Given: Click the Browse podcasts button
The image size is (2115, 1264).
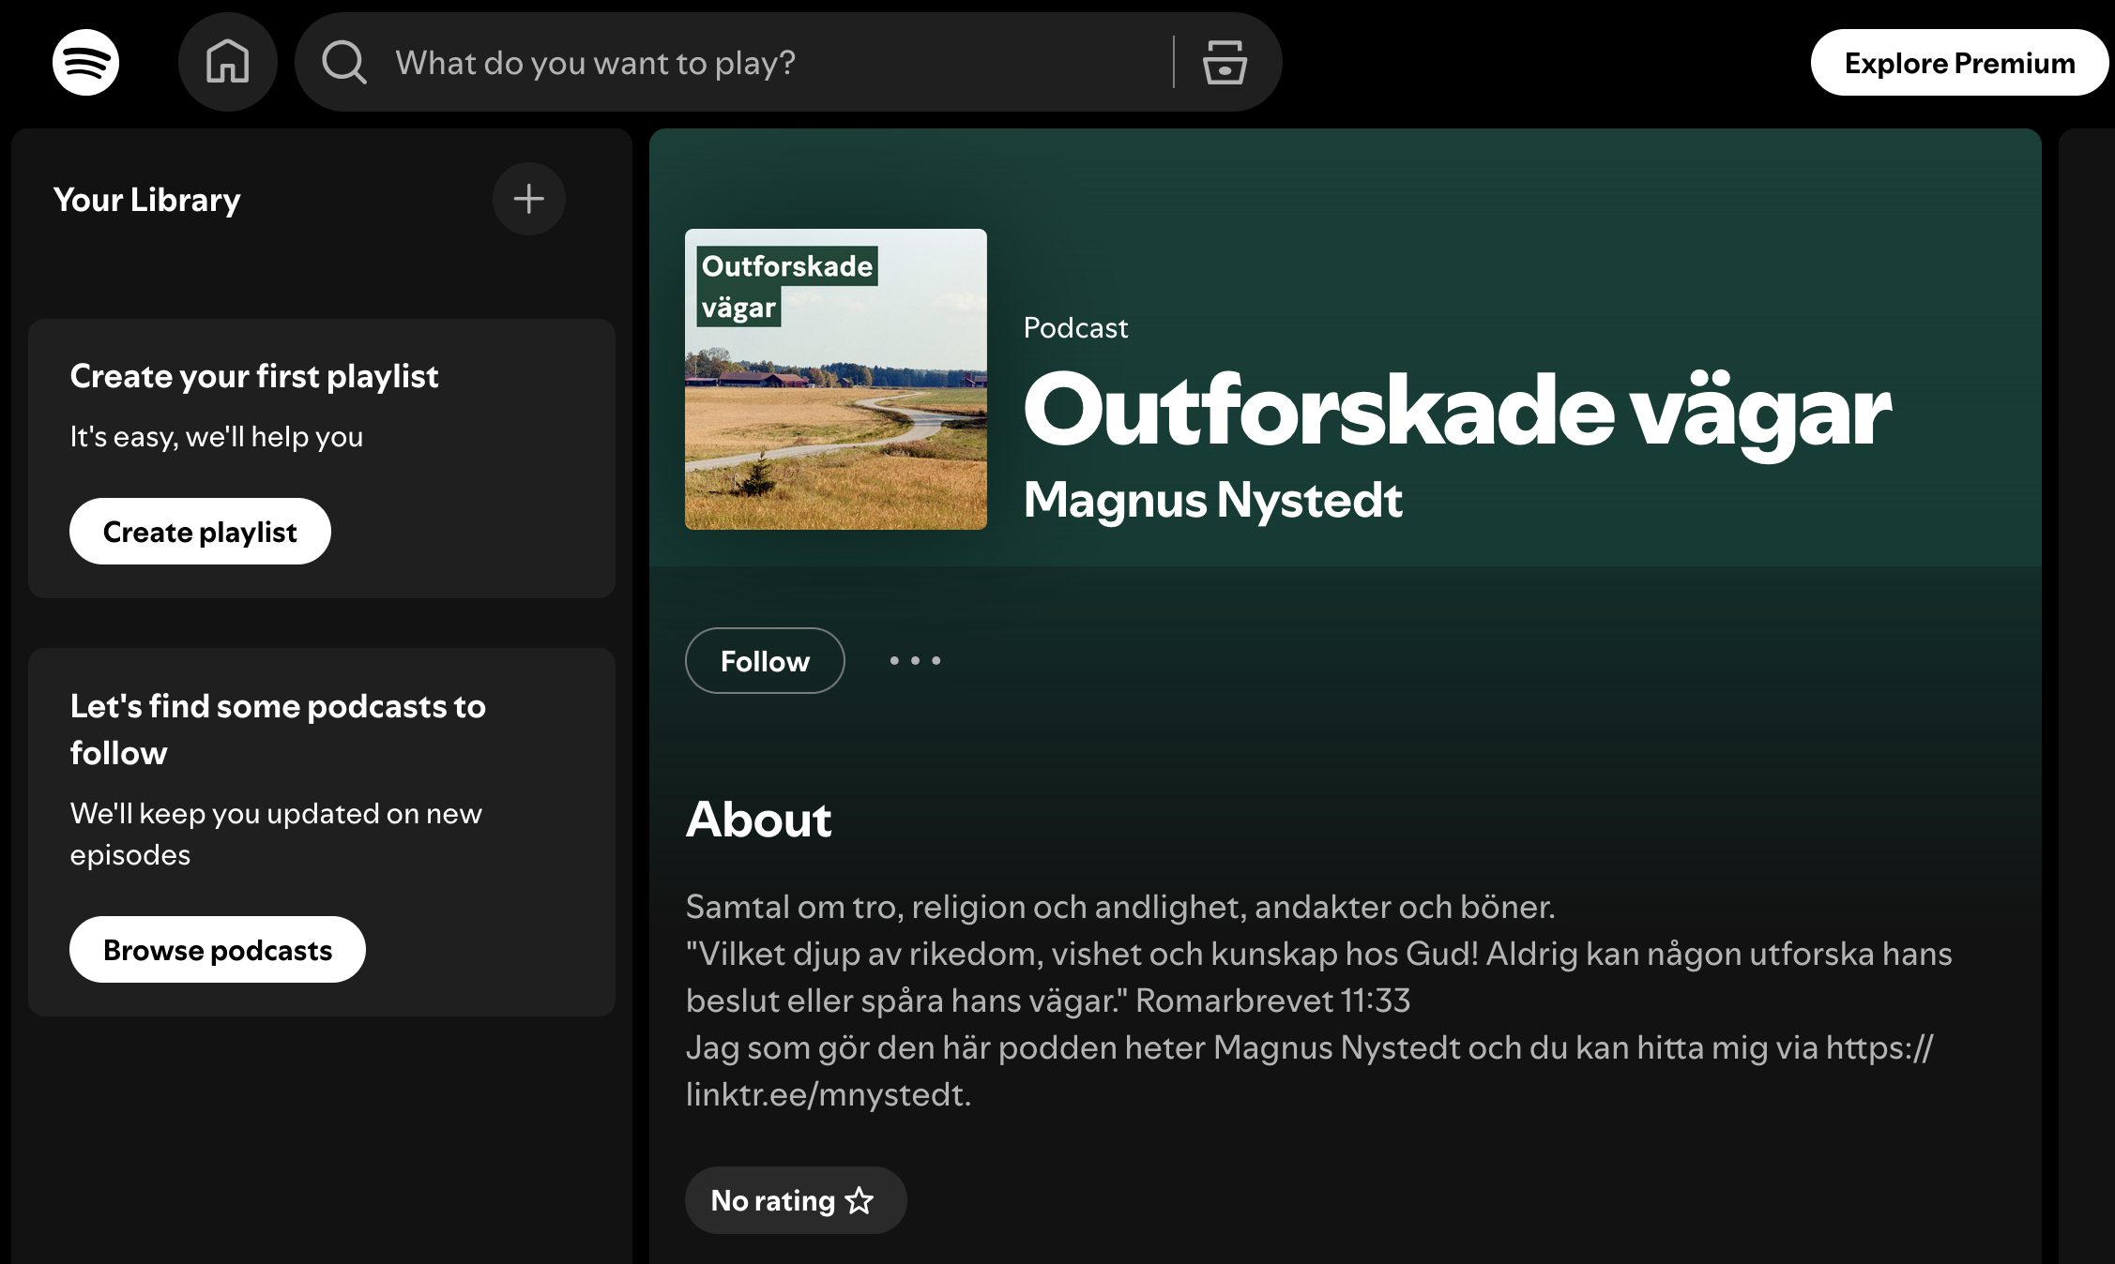Looking at the screenshot, I should [x=218, y=950].
